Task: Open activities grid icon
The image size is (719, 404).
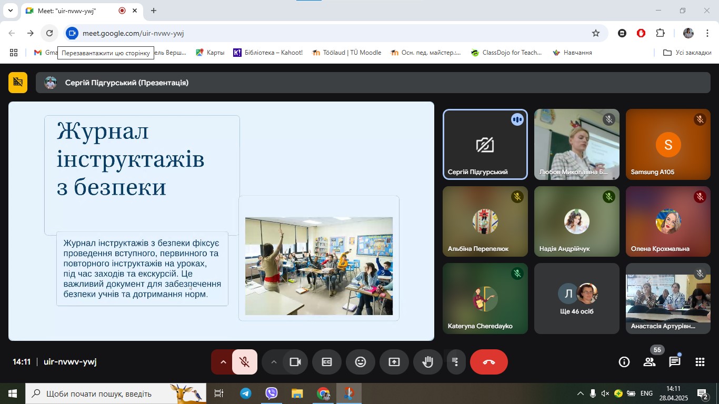Action: click(x=700, y=362)
